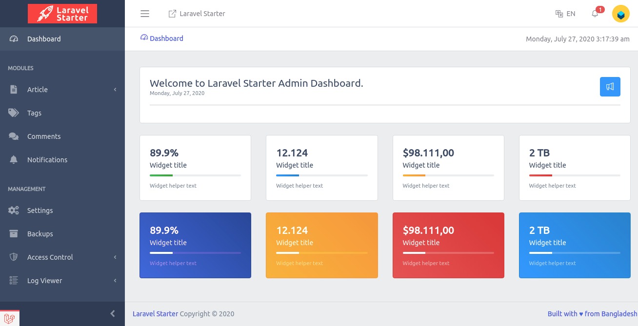Image resolution: width=638 pixels, height=326 pixels.
Task: Open the user avatar menu
Action: click(621, 14)
